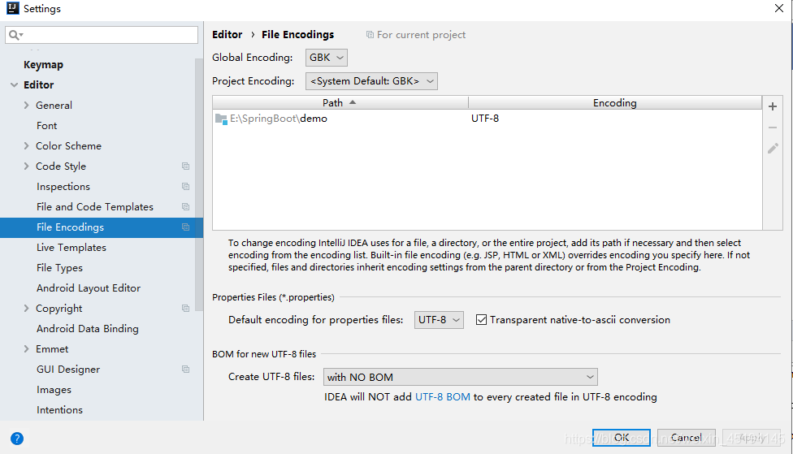Open File Types settings
This screenshot has height=454, width=793.
point(59,268)
